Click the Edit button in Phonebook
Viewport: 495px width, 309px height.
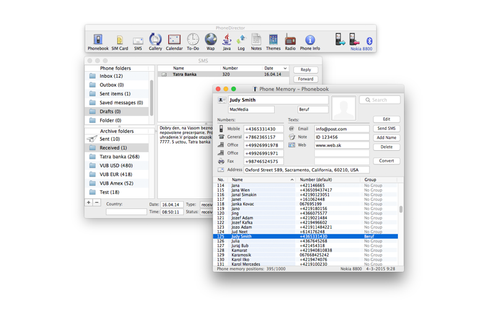386,119
